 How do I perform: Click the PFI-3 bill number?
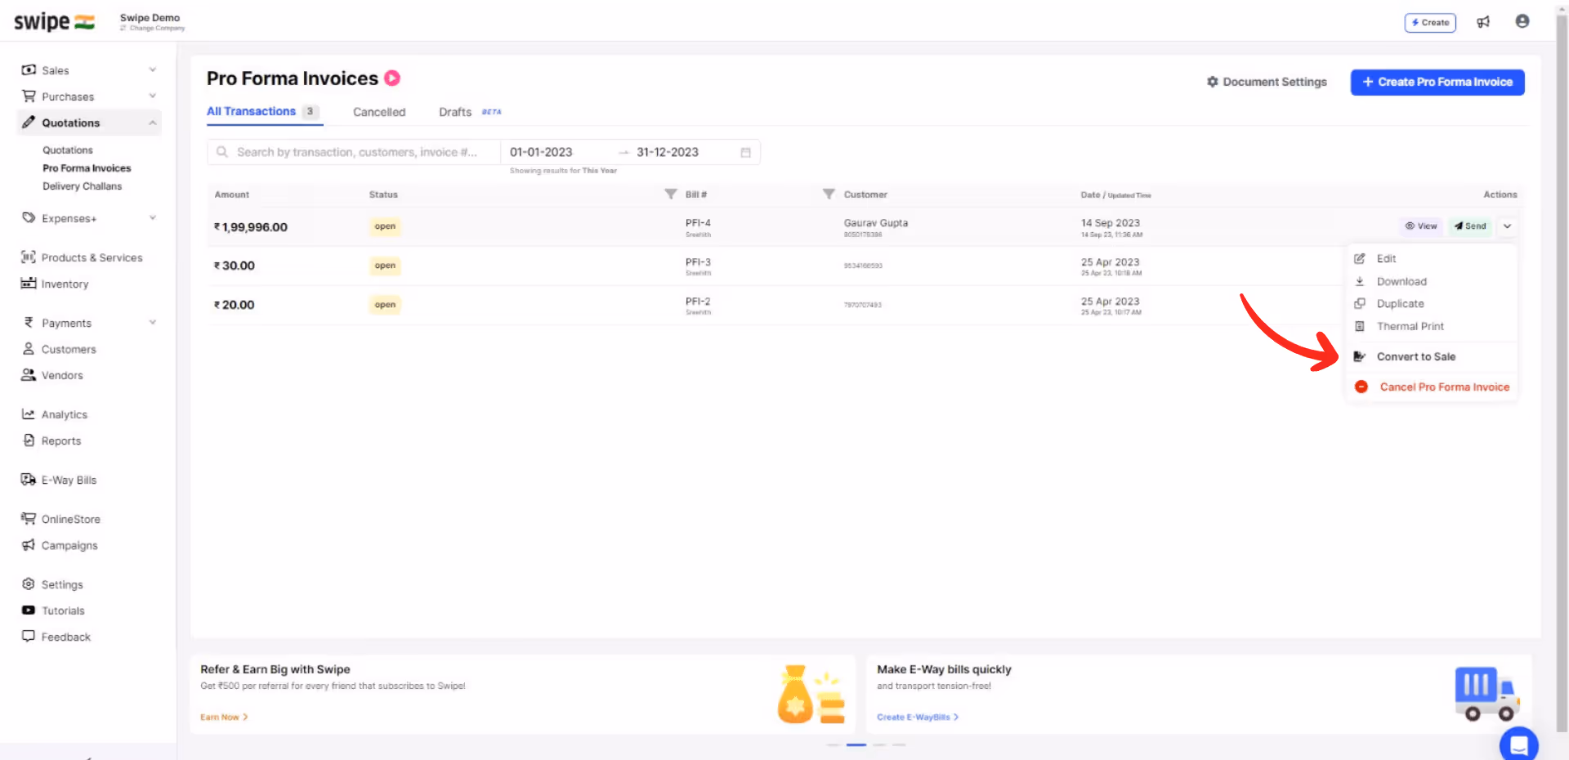tap(698, 262)
